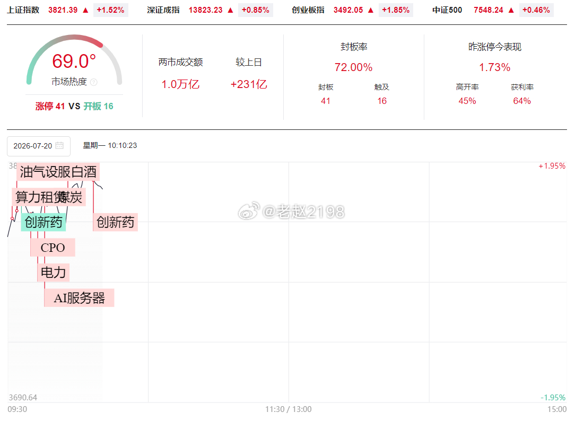Click the 昨涨停今表现 heading
Viewport: 584px width, 421px height.
click(x=494, y=47)
